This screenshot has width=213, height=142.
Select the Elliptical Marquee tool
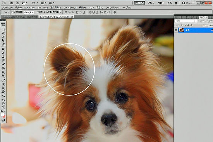click(3, 29)
